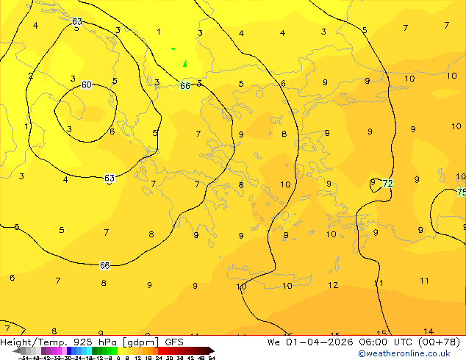Select the yellow swatch at 0 in legend

click(120, 350)
